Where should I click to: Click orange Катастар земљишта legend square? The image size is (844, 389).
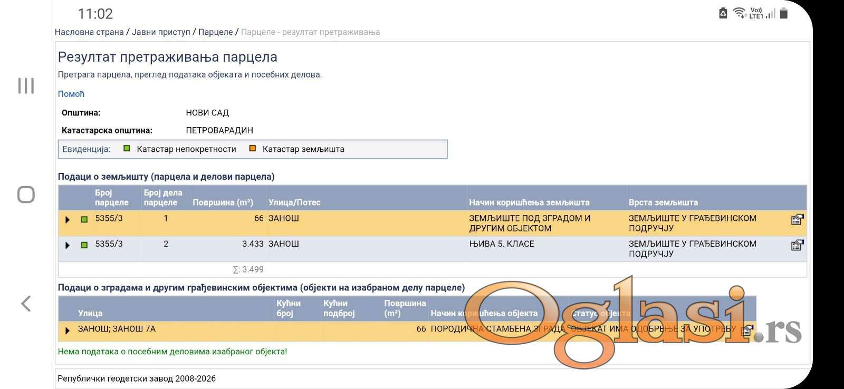click(253, 149)
